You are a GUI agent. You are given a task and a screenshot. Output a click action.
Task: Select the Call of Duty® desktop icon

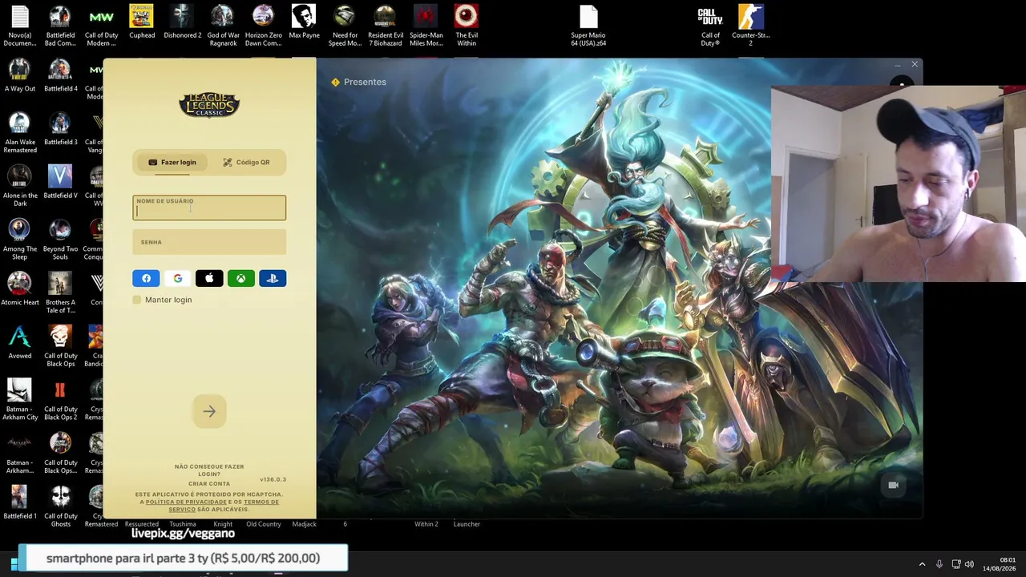[710, 26]
